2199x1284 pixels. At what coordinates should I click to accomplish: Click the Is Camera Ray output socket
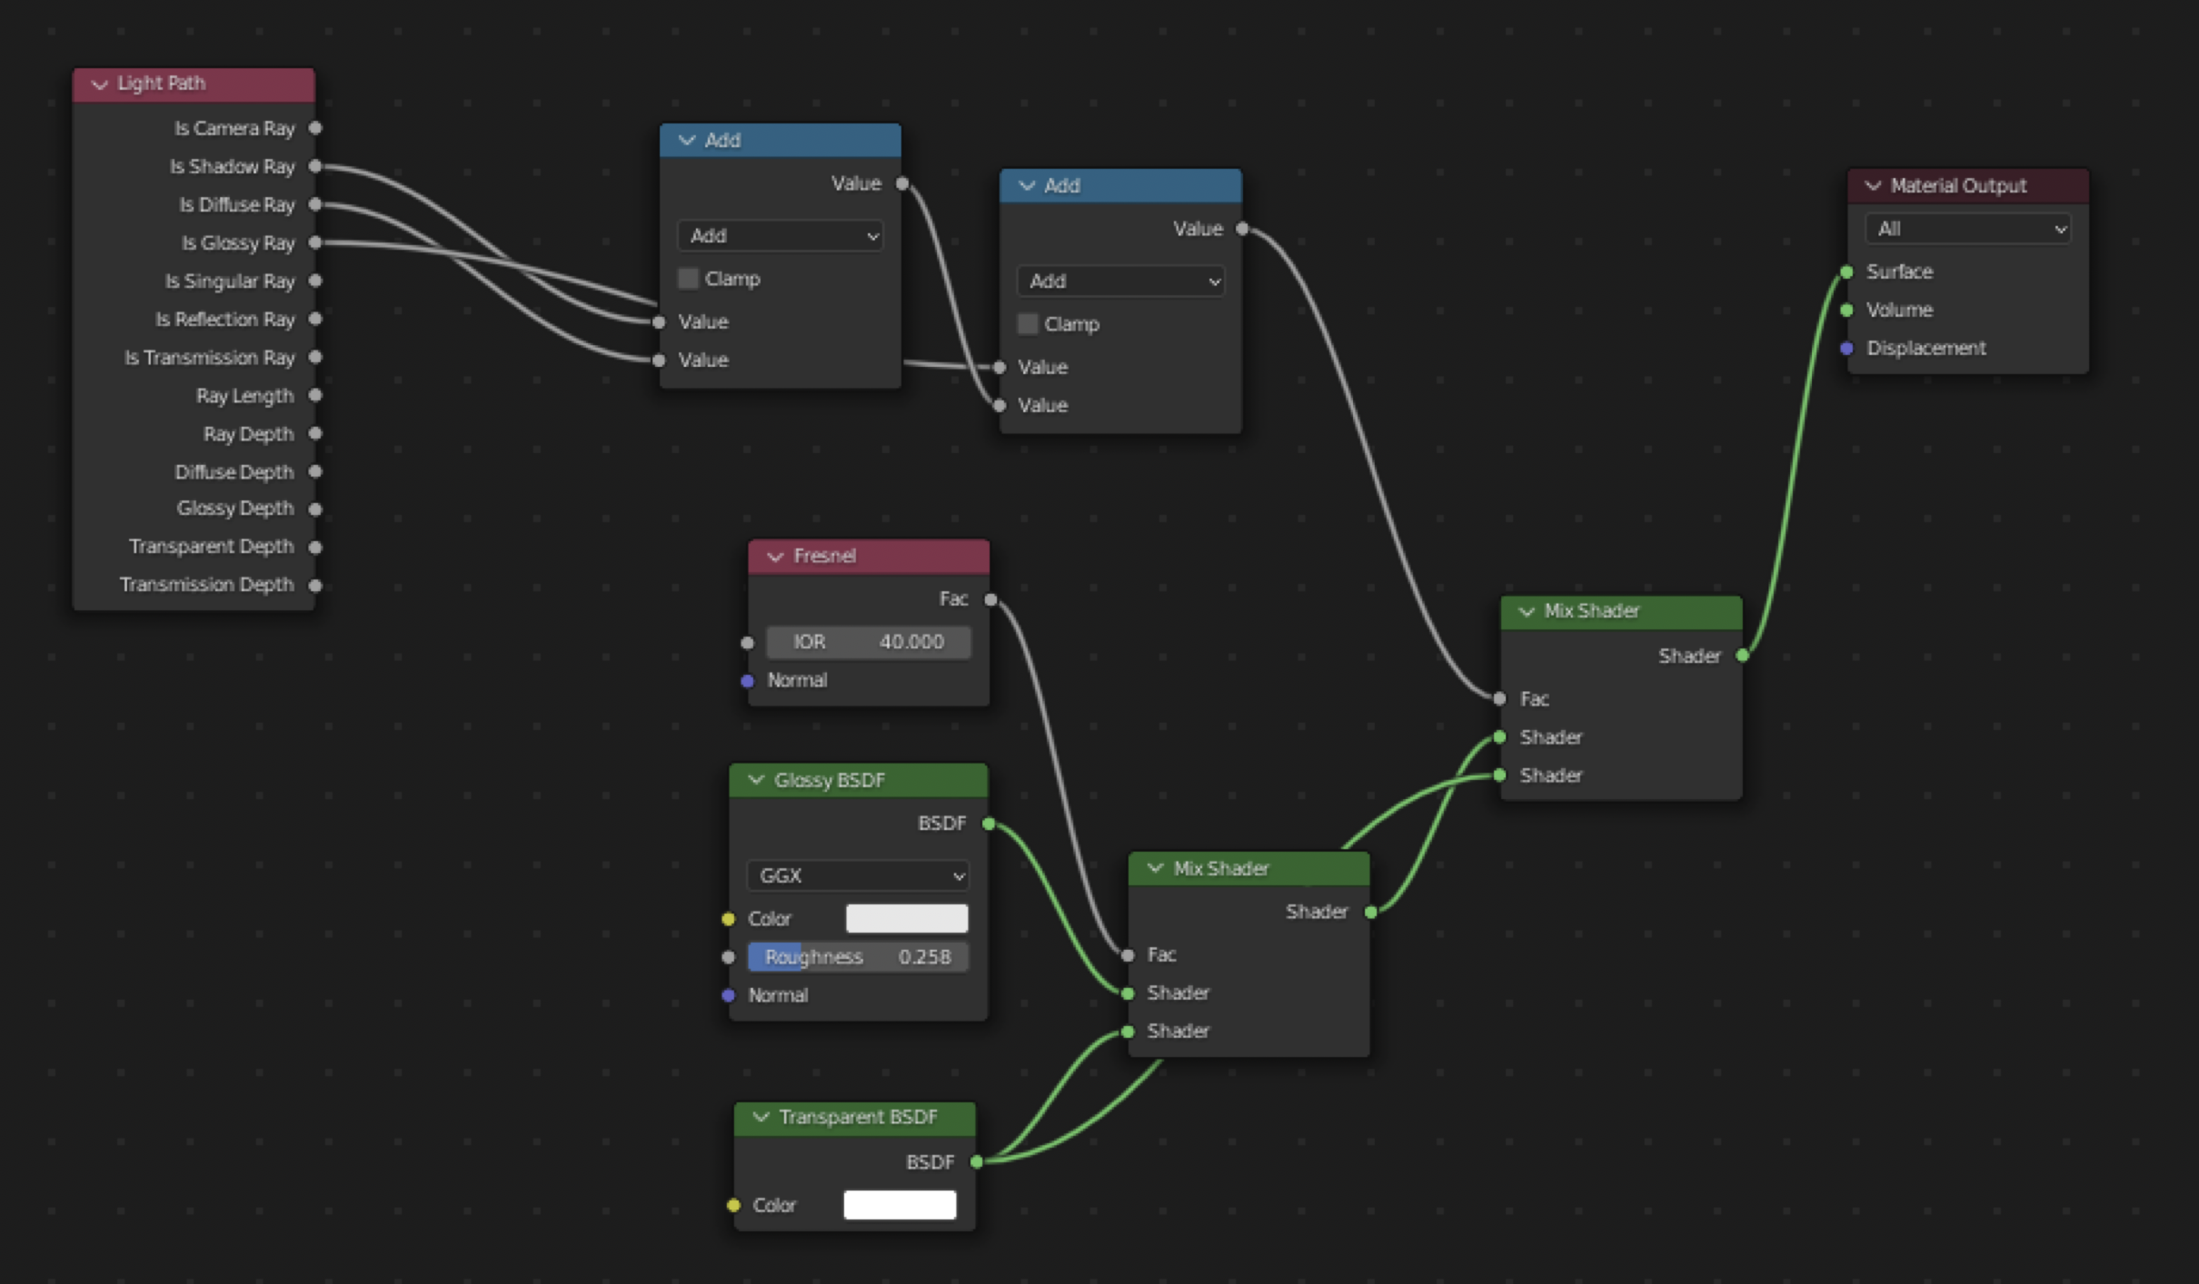[316, 128]
